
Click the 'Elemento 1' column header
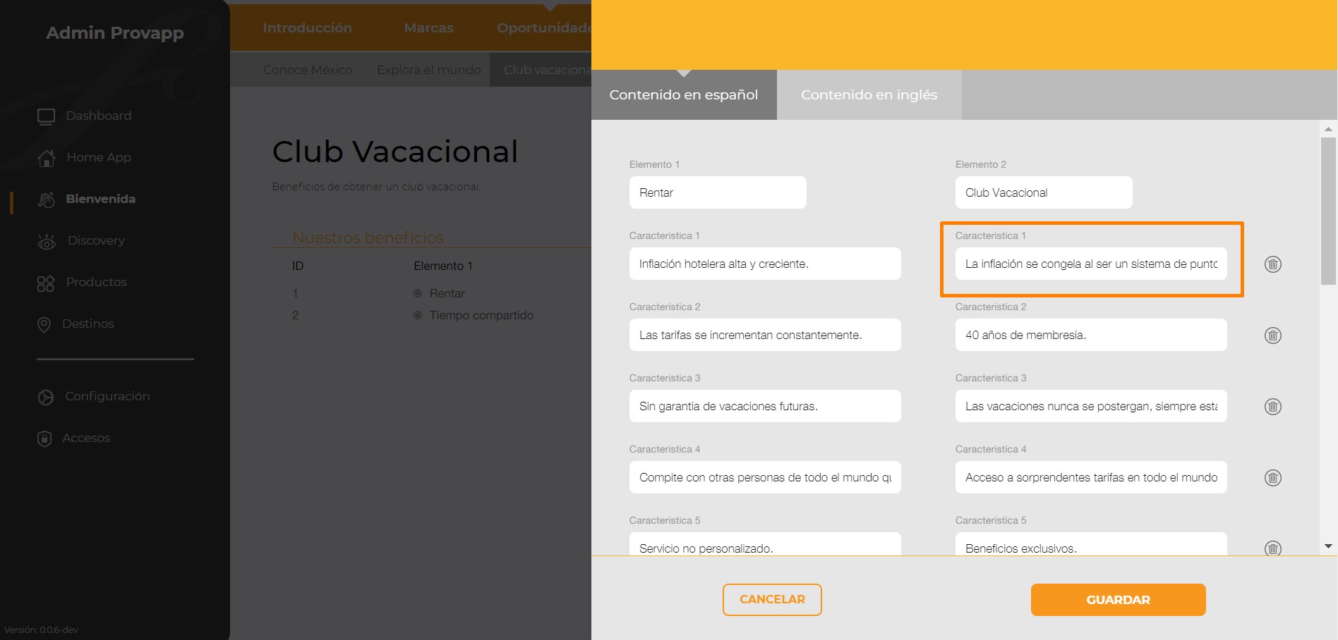pyautogui.click(x=443, y=266)
